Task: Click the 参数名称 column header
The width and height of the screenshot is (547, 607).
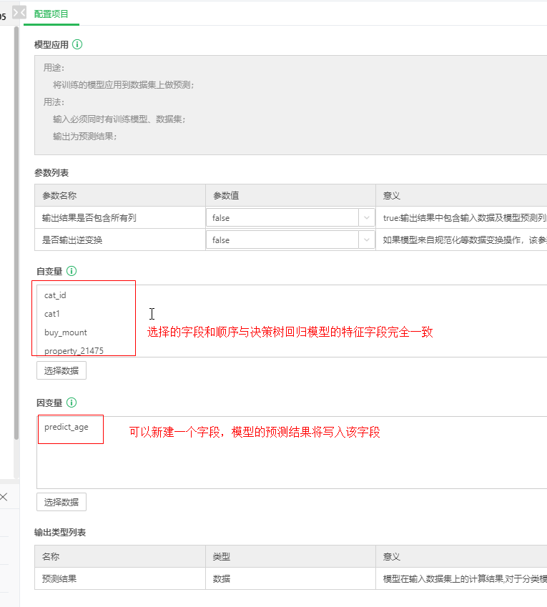Action: pos(59,195)
